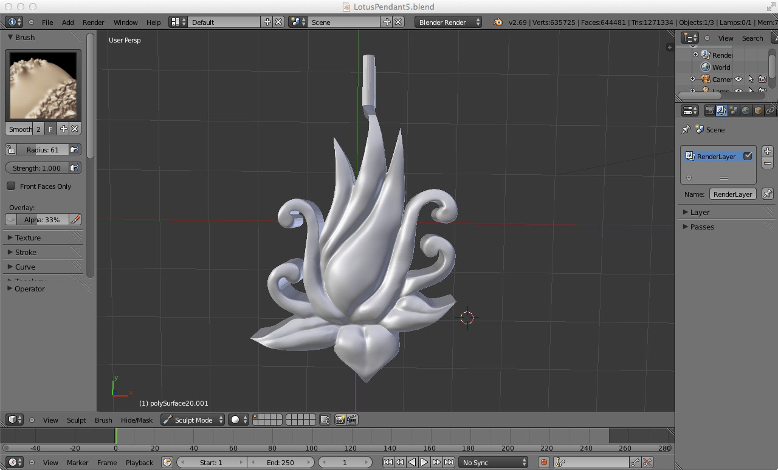Expand the Camera tree item in Outliner

[692, 79]
